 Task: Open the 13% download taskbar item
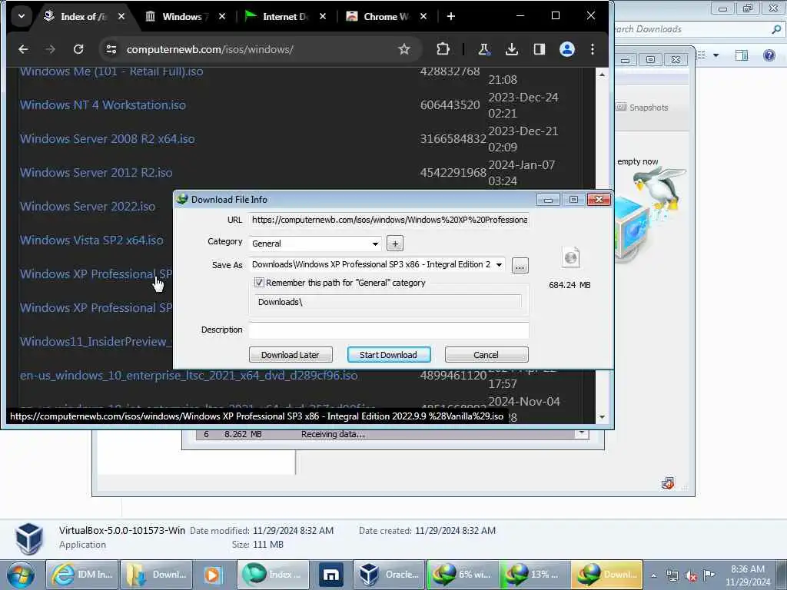tap(535, 575)
